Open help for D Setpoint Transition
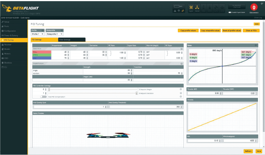Image resolution: width=265 pixels, height=155 pixels. (181, 93)
